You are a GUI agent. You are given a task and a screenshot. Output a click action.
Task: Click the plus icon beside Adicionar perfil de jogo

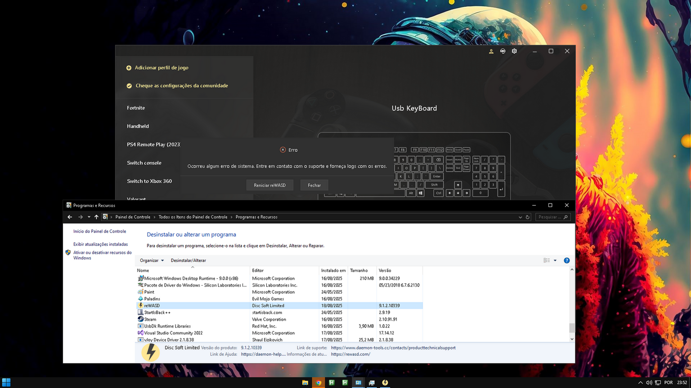(x=129, y=68)
